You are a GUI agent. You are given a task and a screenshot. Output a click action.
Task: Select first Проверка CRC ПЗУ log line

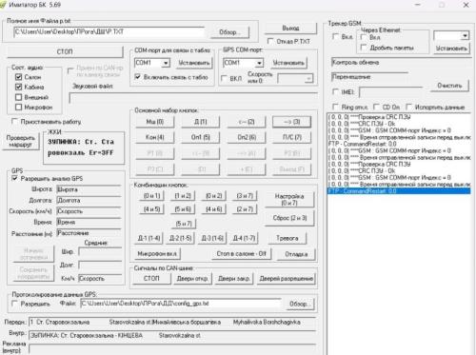click(399, 117)
